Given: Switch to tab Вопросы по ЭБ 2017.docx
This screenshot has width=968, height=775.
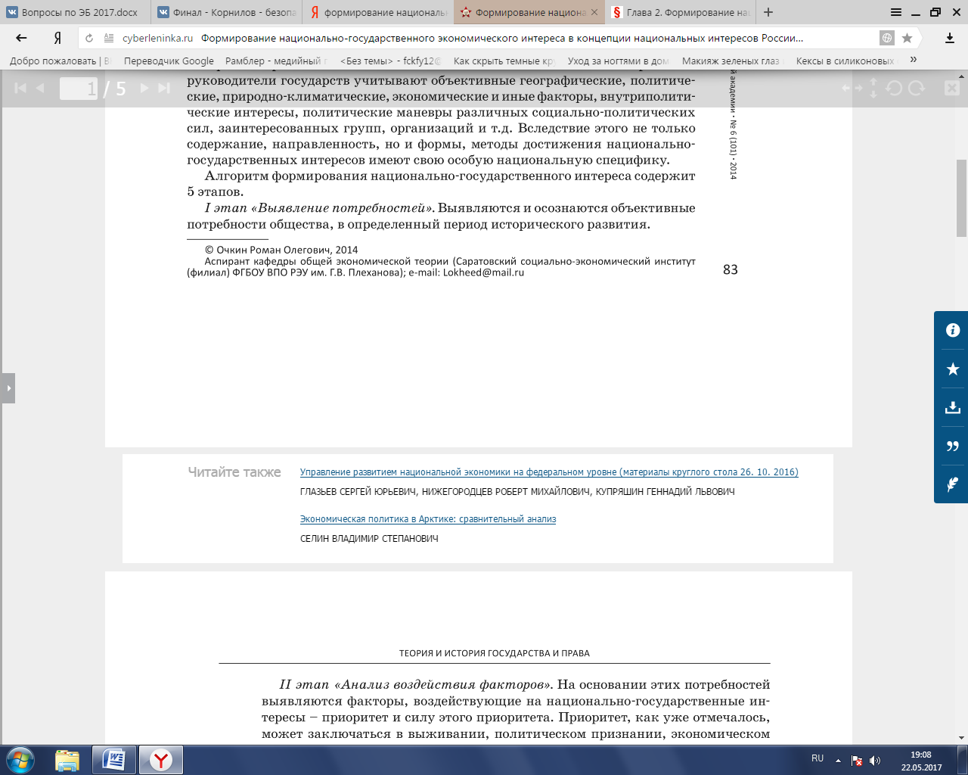Looking at the screenshot, I should coord(75,12).
